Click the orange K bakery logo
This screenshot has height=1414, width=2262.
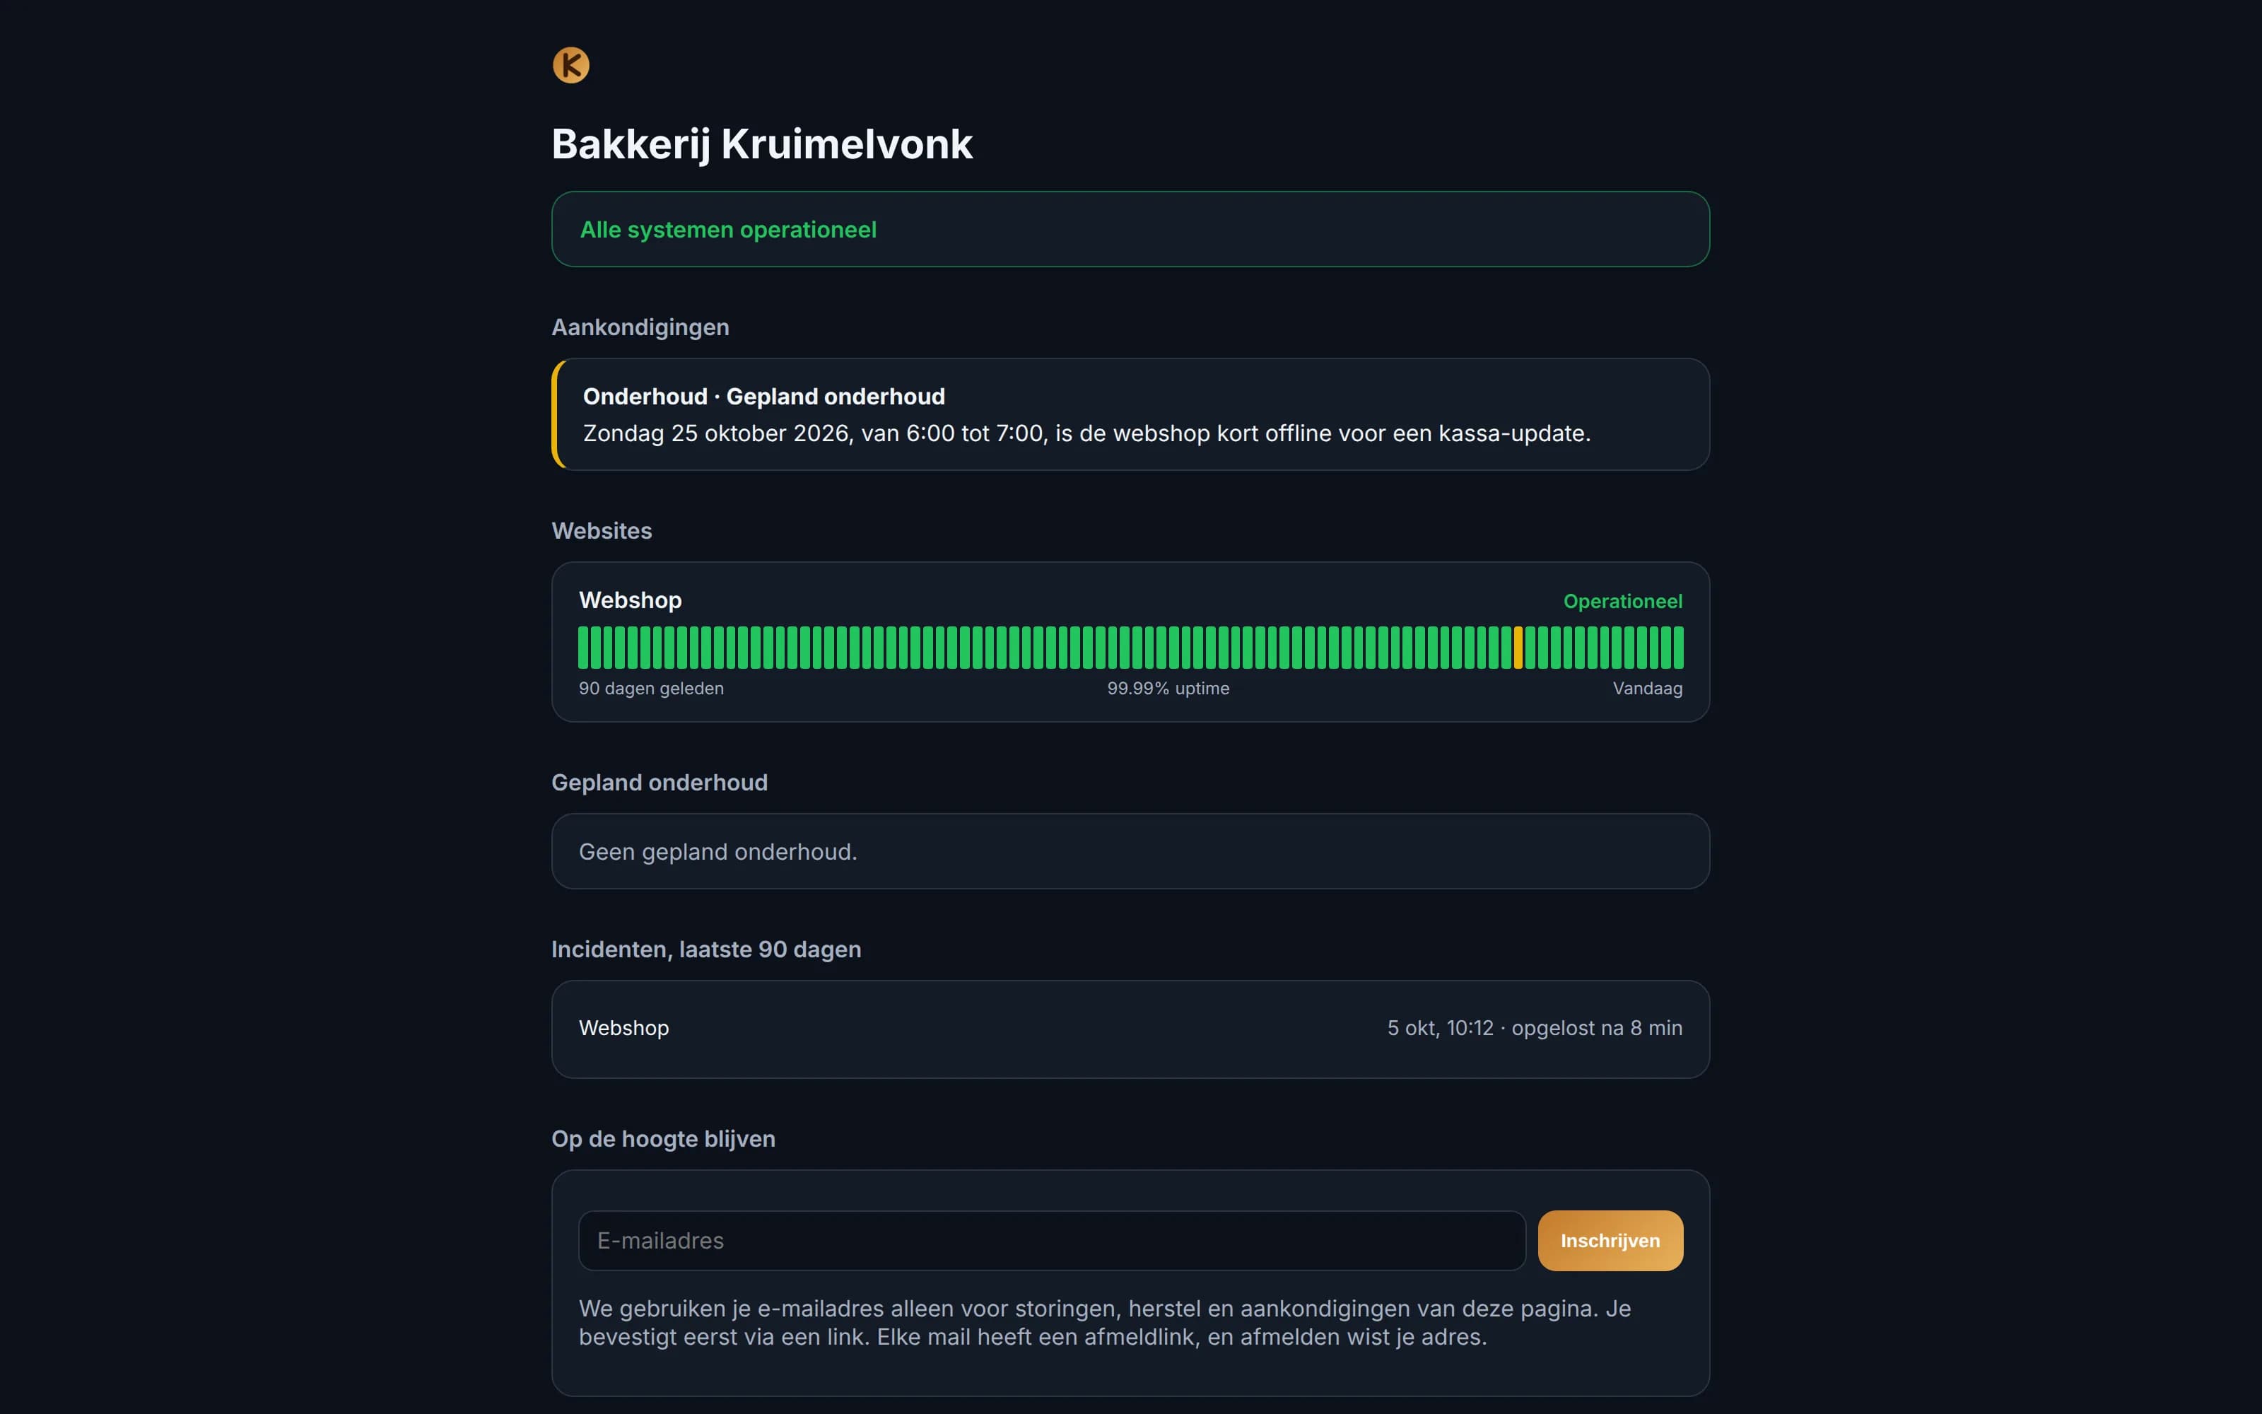click(570, 66)
